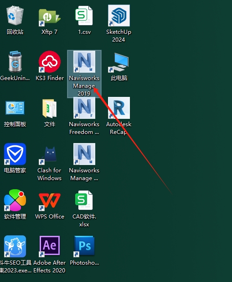This screenshot has width=232, height=282.
Task: Click the "SketchUp 2024" label text
Action: (119, 36)
